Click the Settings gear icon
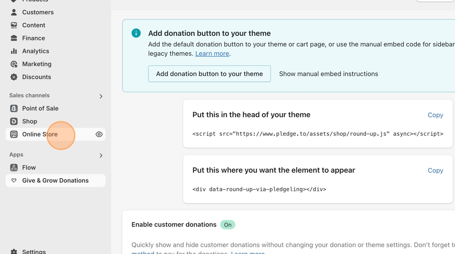This screenshot has height=254, width=455. 14,252
